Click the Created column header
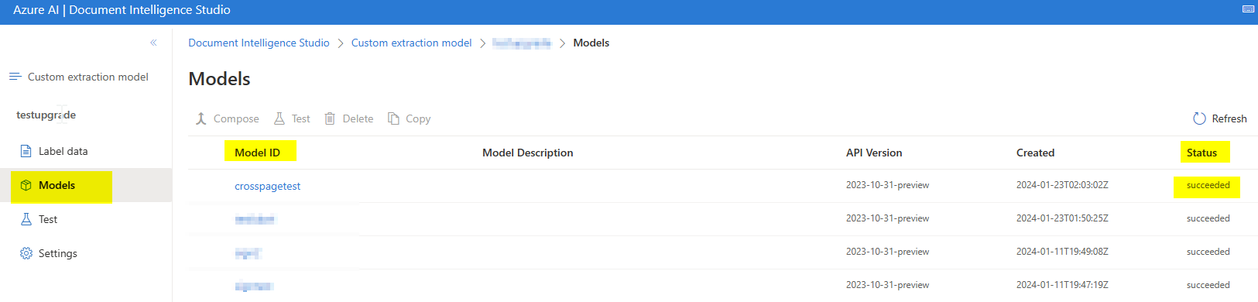The image size is (1258, 302). point(1035,153)
